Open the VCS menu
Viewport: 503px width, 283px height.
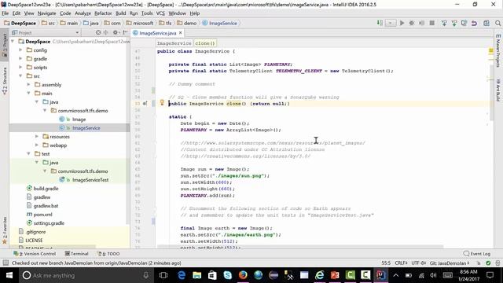160,13
